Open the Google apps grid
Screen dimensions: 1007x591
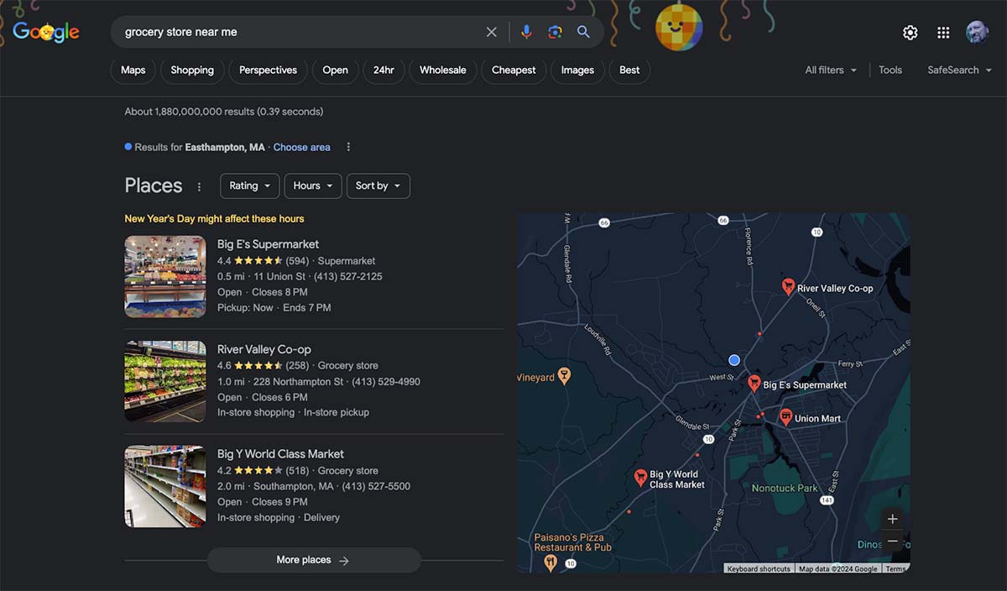click(x=942, y=32)
